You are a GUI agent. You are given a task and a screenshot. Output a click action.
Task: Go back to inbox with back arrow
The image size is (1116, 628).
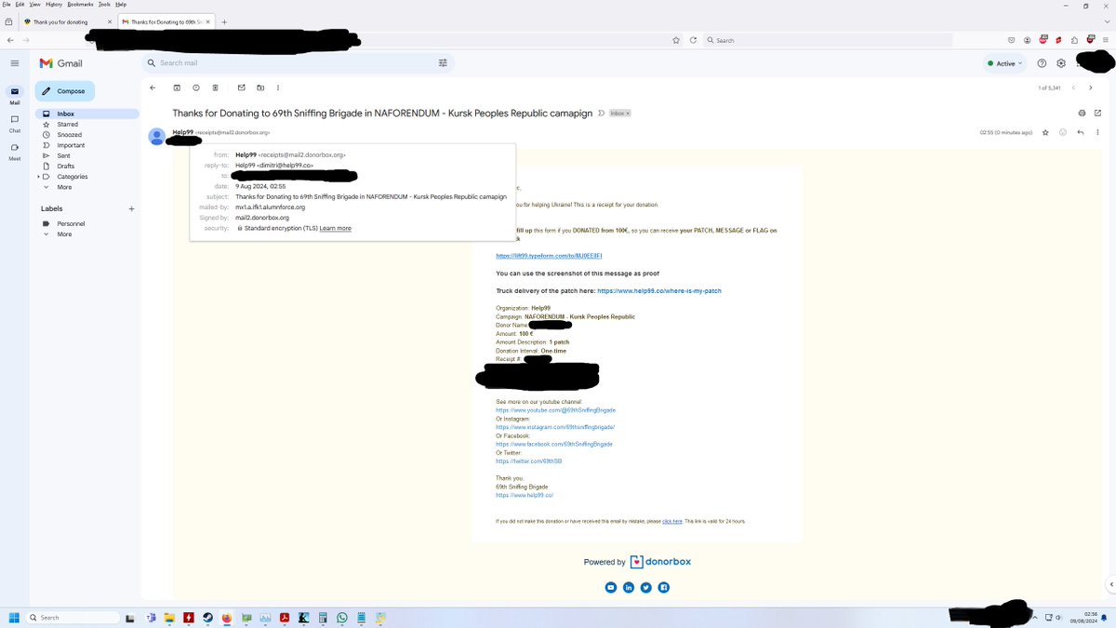click(x=153, y=87)
